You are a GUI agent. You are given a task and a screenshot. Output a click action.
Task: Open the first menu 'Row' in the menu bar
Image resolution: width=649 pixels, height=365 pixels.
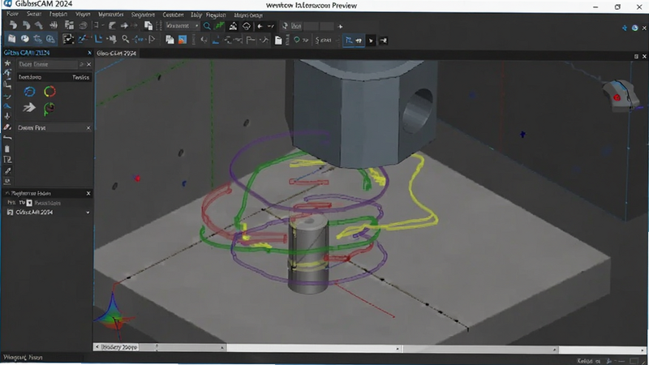[x=12, y=14]
